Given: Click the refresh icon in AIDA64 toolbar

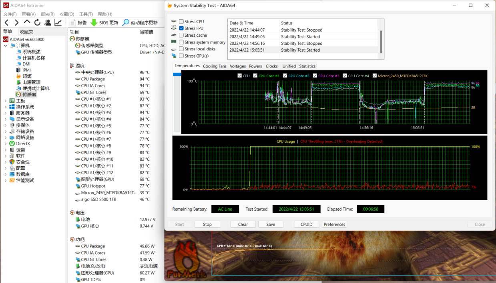Looking at the screenshot, I should [37, 22].
